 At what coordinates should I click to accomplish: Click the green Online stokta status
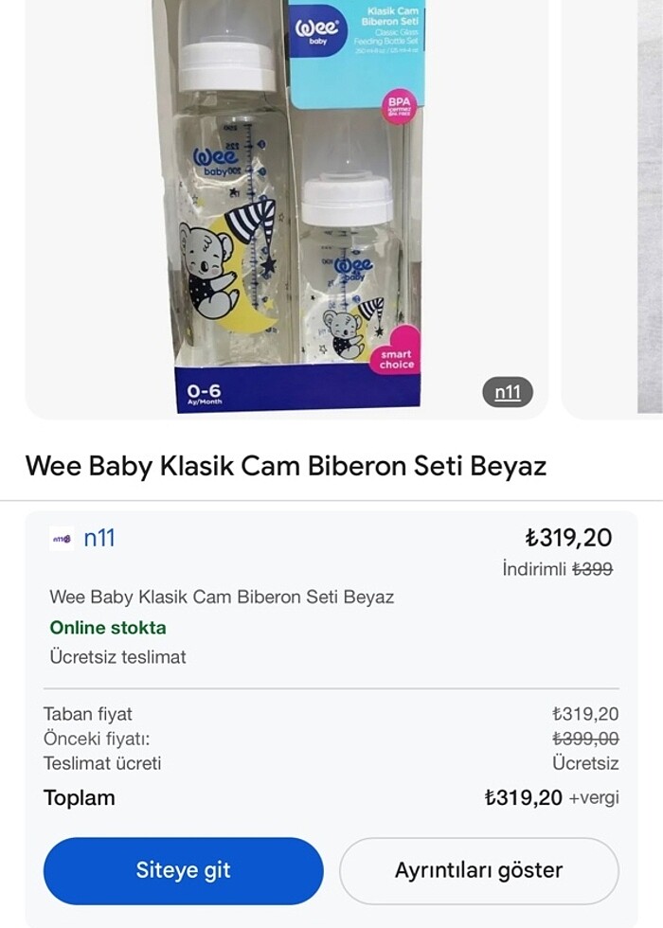108,627
